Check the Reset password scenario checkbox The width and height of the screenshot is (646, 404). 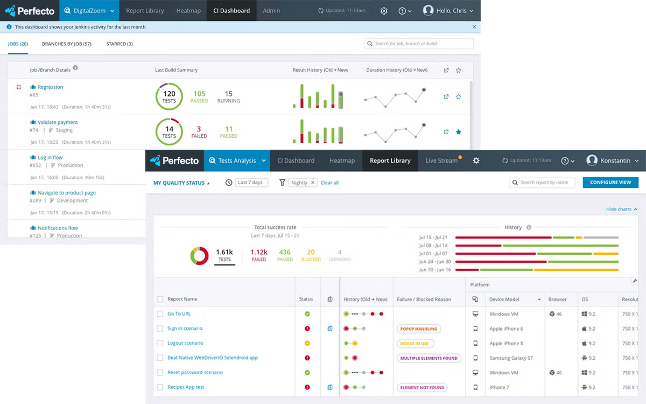[x=160, y=372]
